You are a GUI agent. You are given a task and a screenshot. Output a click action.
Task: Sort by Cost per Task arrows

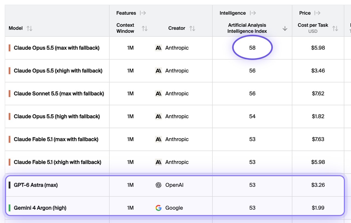coord(335,28)
